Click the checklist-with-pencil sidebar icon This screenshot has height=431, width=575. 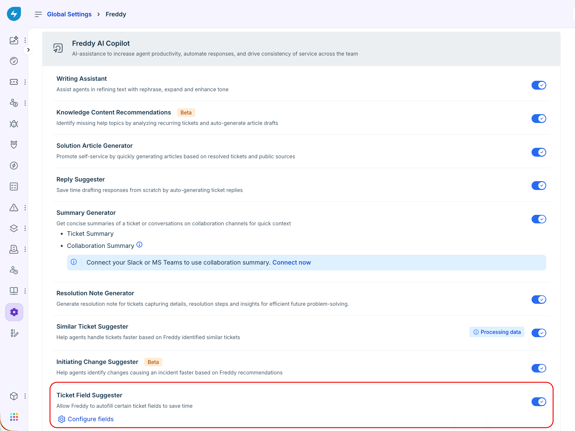point(14,333)
